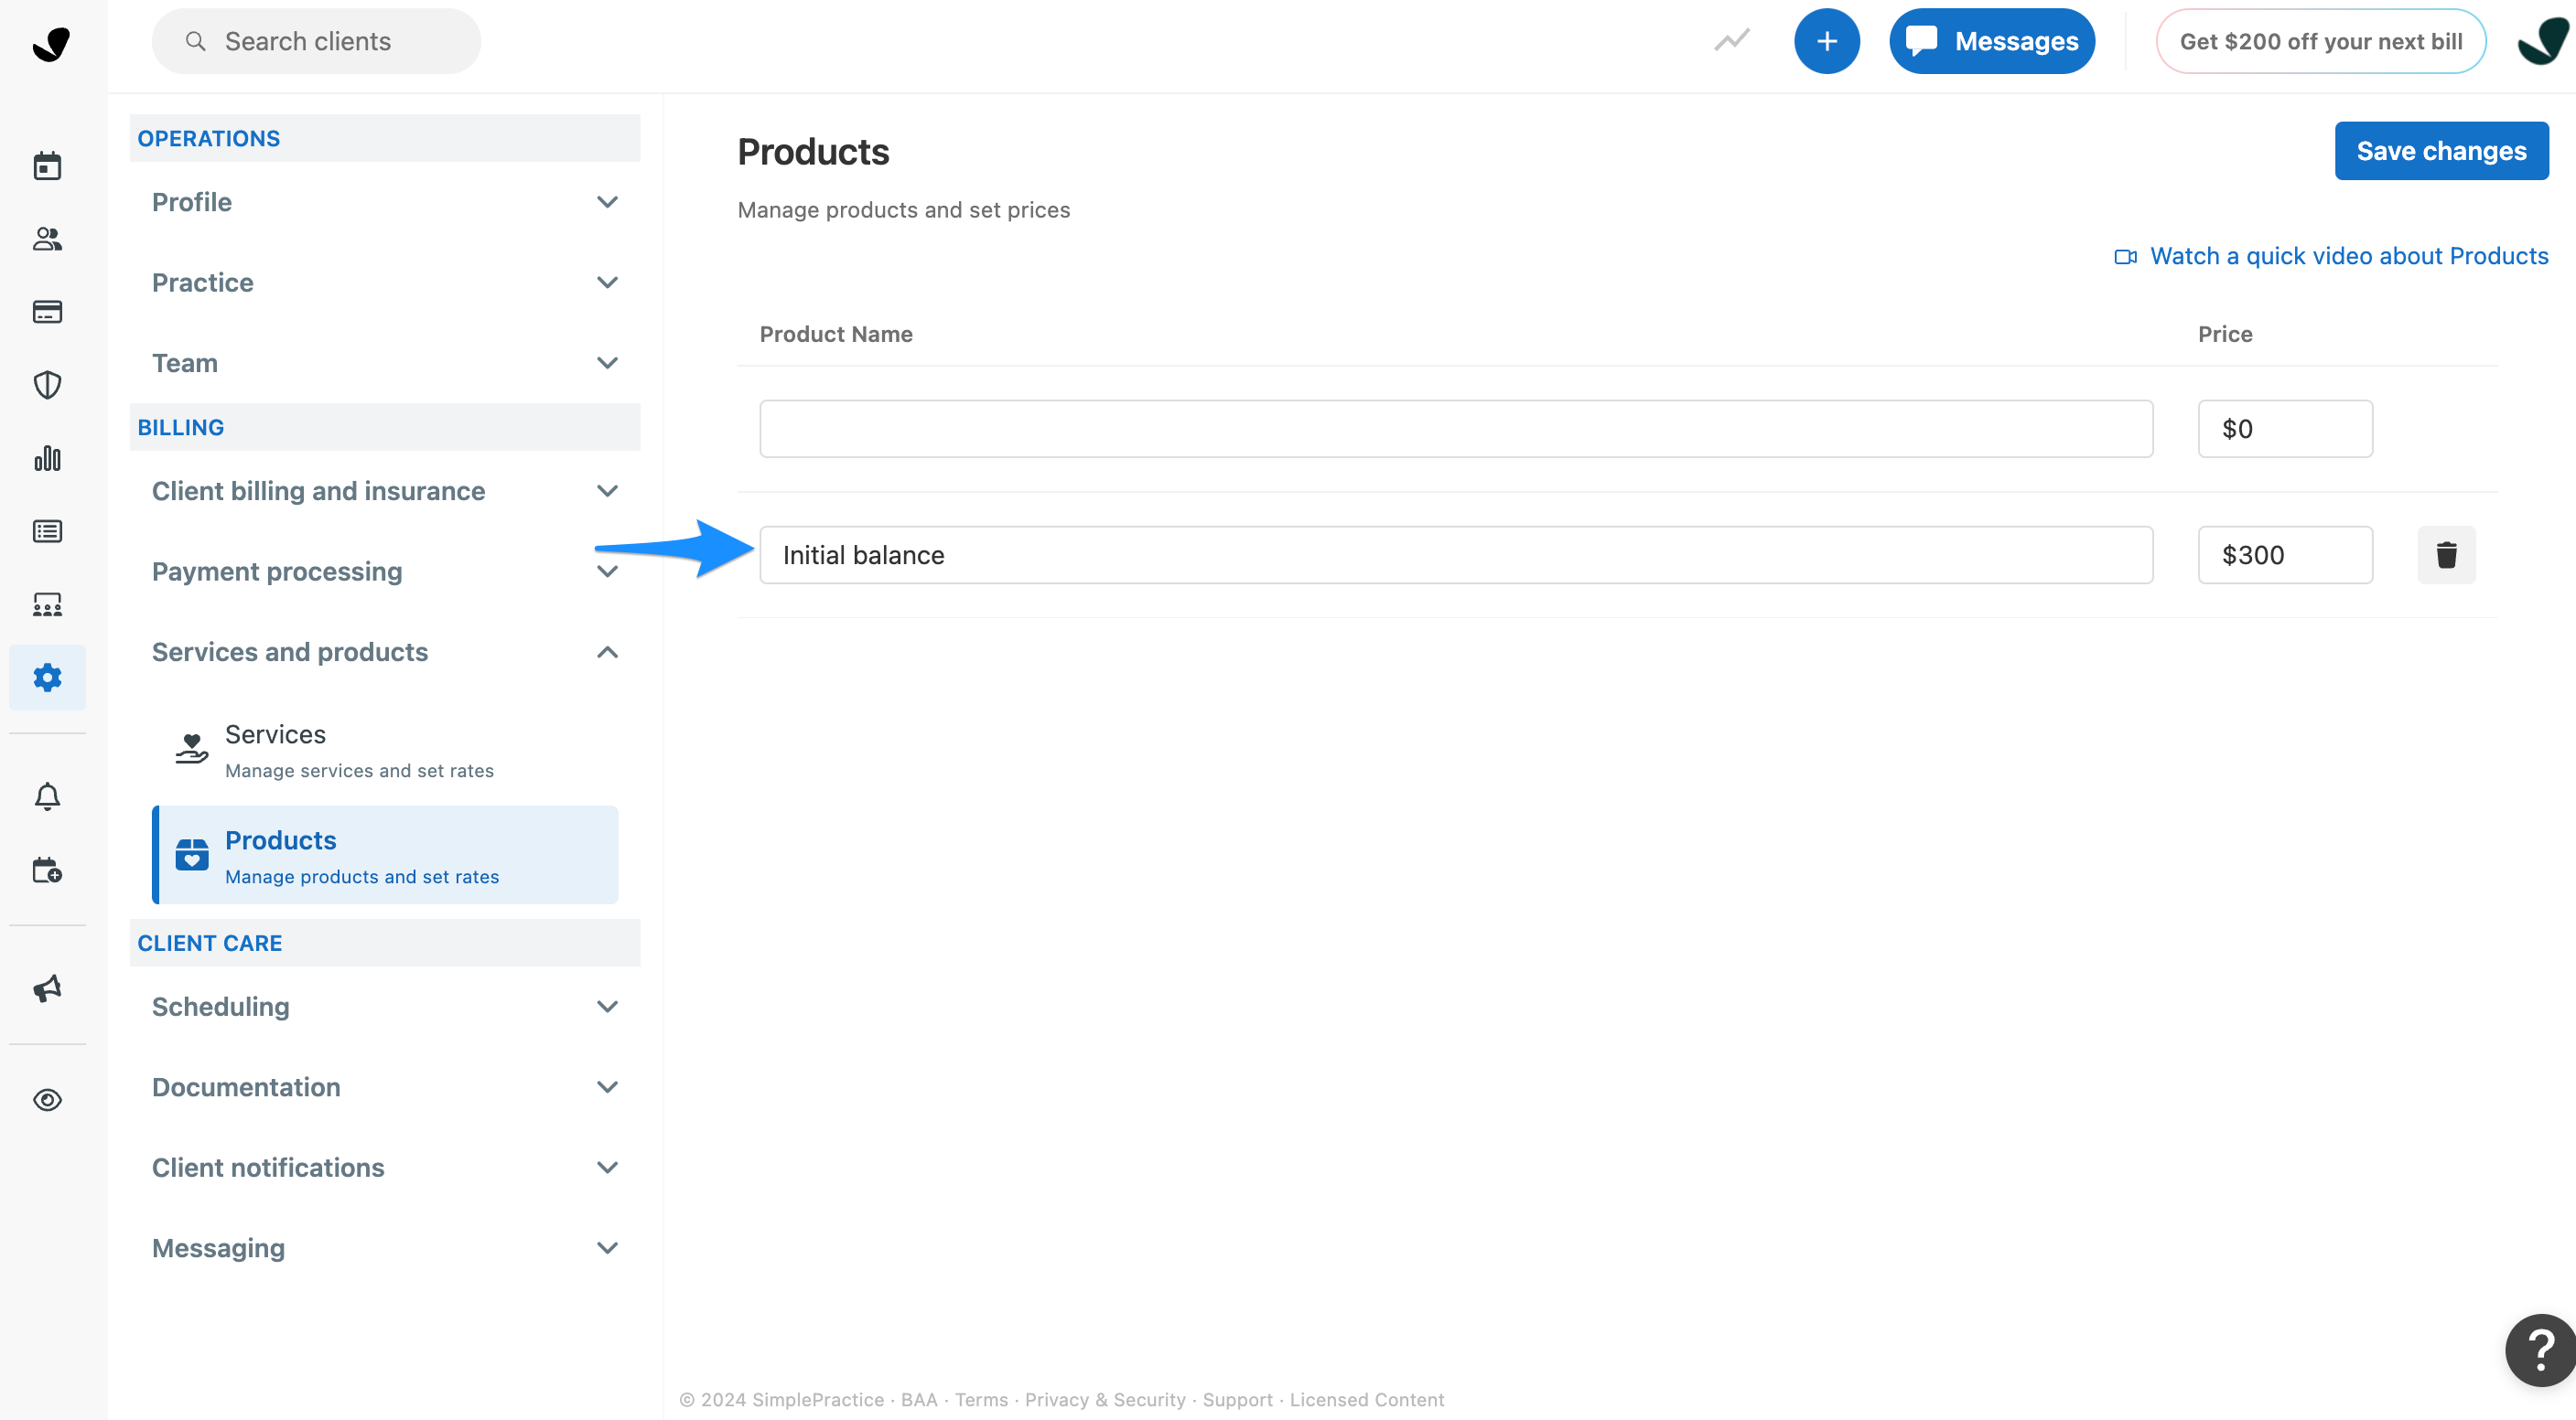
Task: Click the Product Name column header
Action: click(x=836, y=334)
